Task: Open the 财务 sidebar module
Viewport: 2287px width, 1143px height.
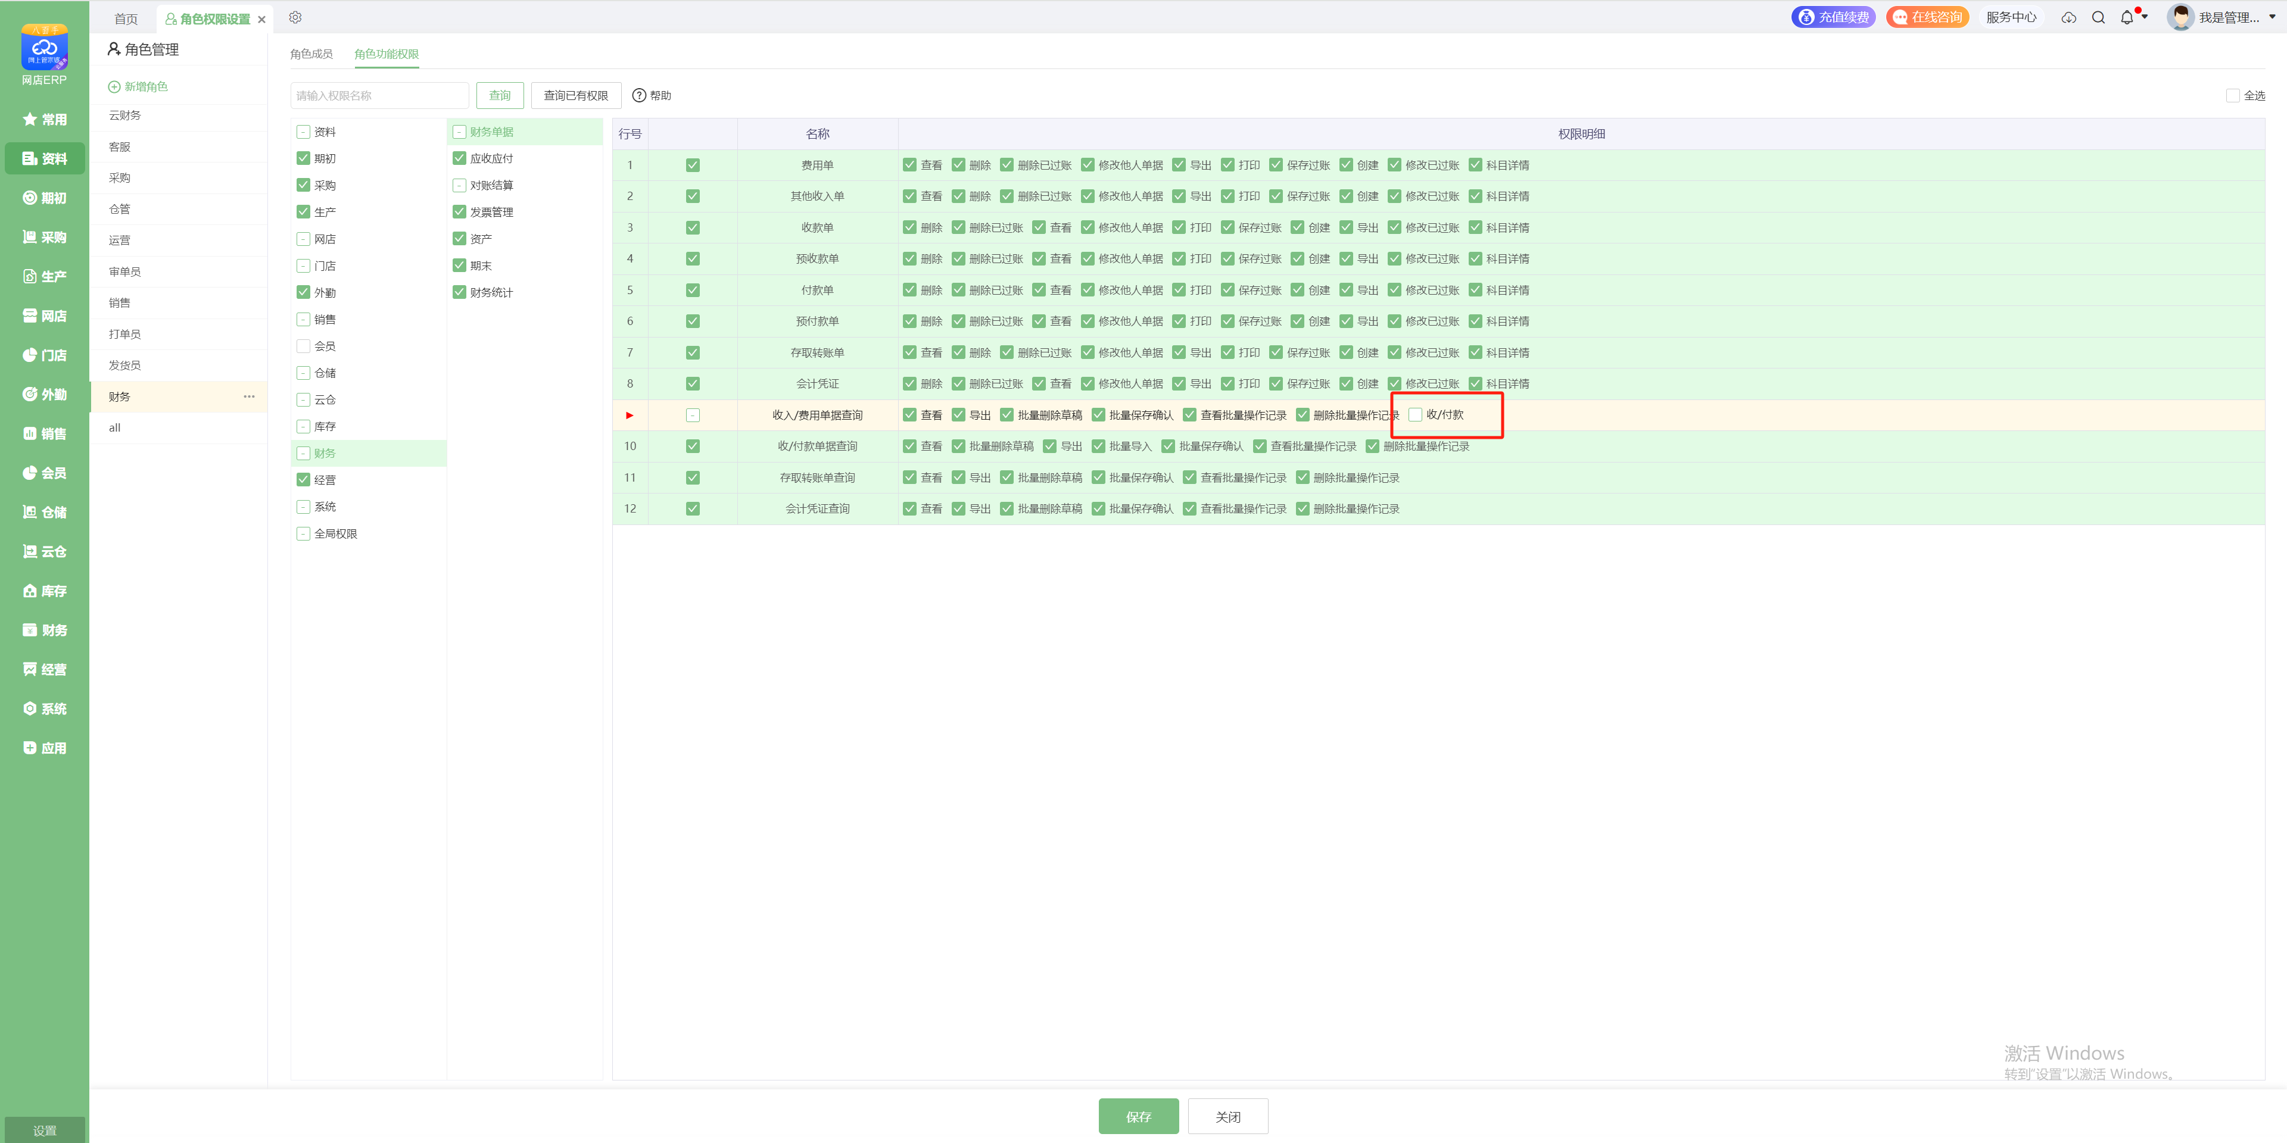Action: point(45,630)
